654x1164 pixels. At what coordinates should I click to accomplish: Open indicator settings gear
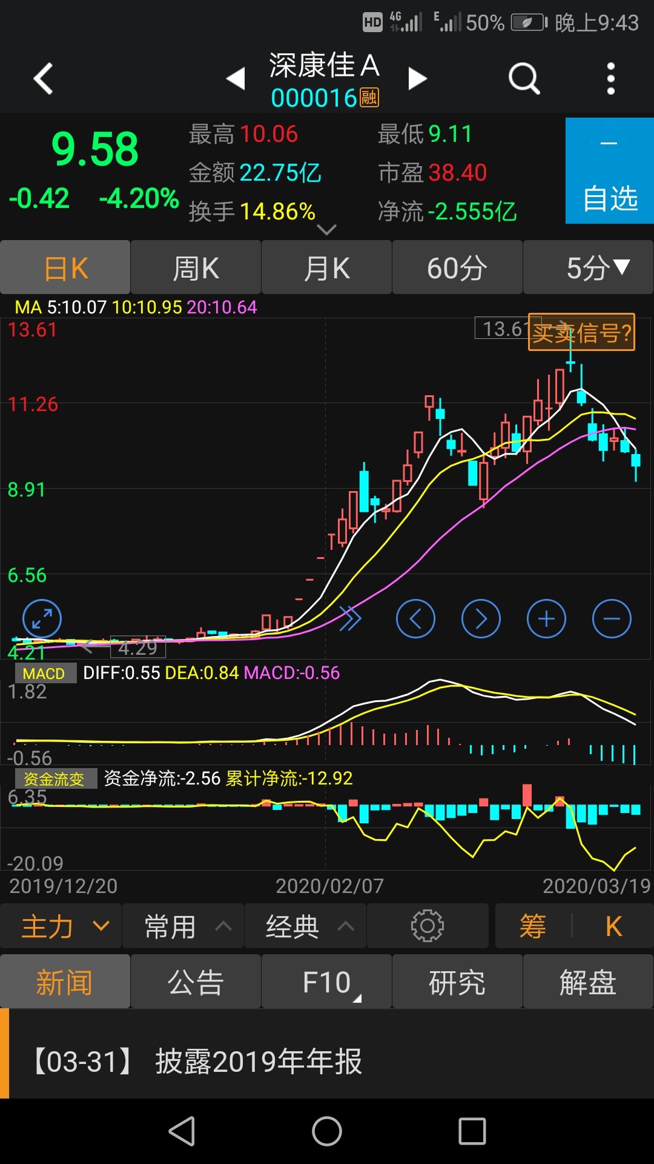pos(428,926)
